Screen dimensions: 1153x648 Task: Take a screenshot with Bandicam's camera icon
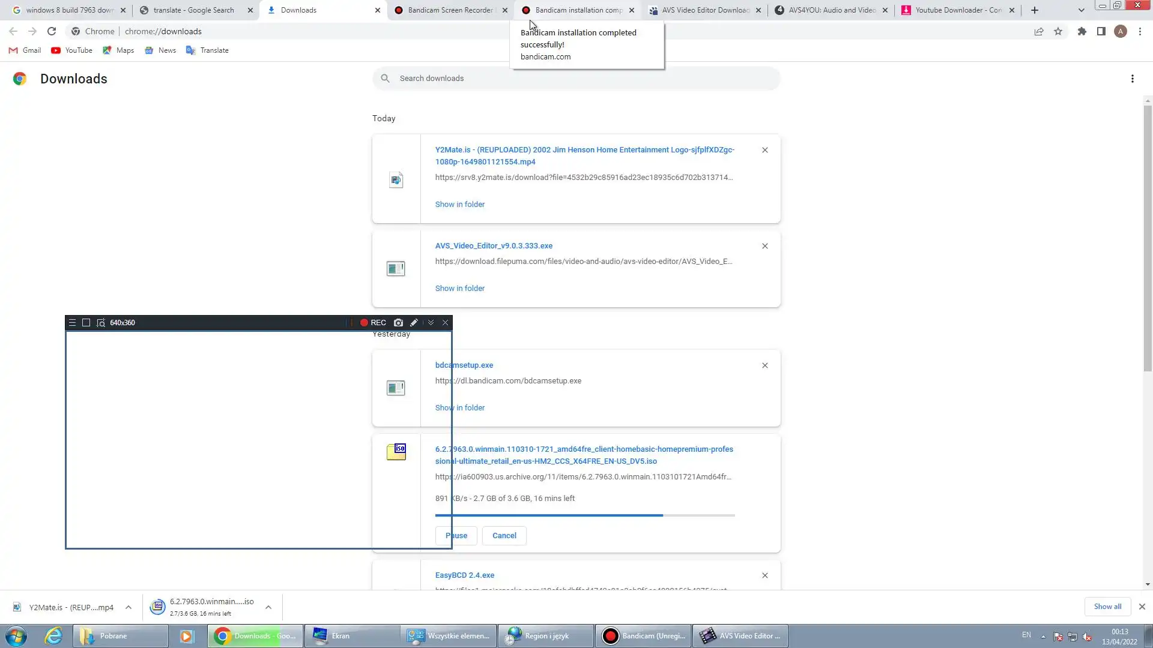coord(398,323)
